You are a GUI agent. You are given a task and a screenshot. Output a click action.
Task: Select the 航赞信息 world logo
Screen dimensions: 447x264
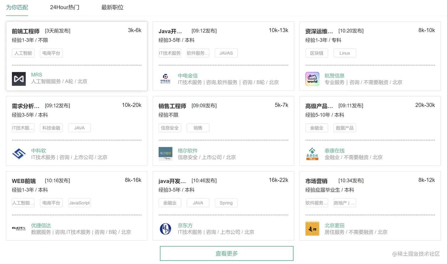312,79
